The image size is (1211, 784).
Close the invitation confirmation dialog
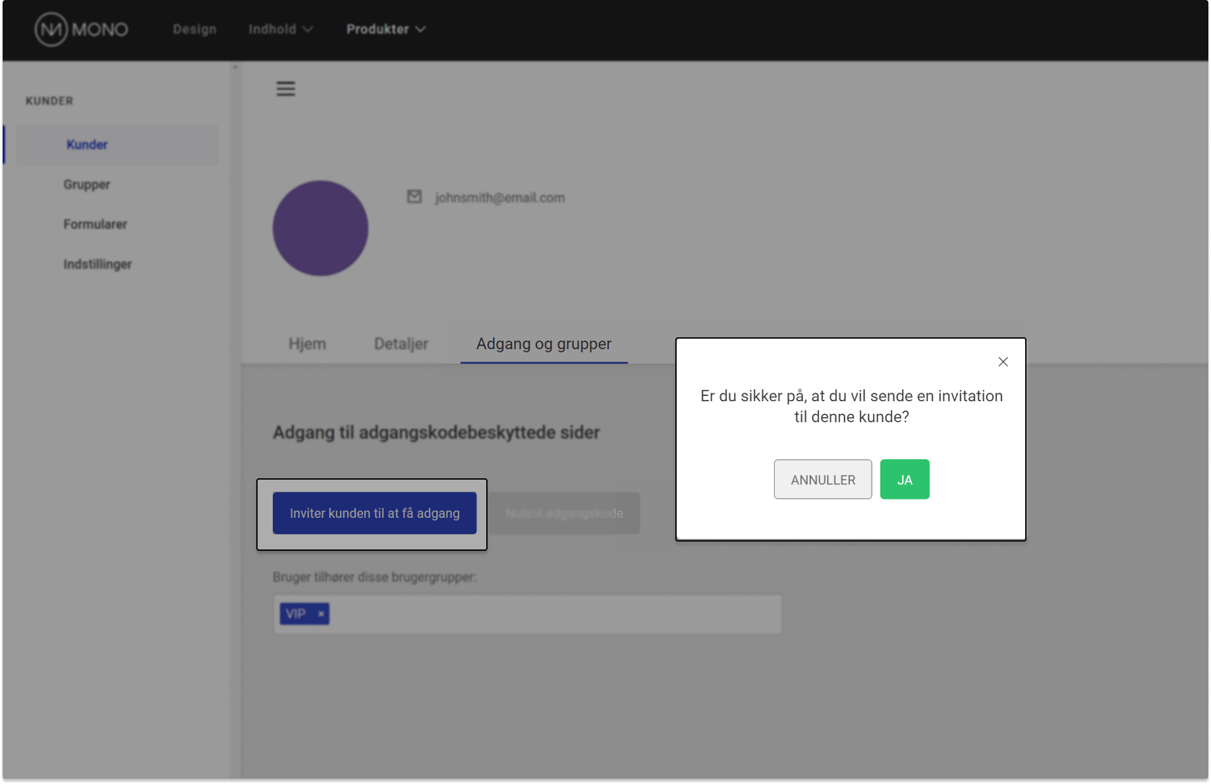pyautogui.click(x=1003, y=362)
